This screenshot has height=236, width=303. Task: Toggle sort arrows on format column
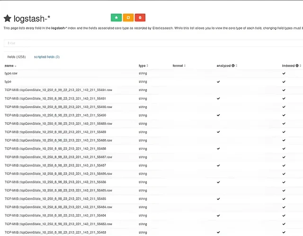pyautogui.click(x=185, y=66)
